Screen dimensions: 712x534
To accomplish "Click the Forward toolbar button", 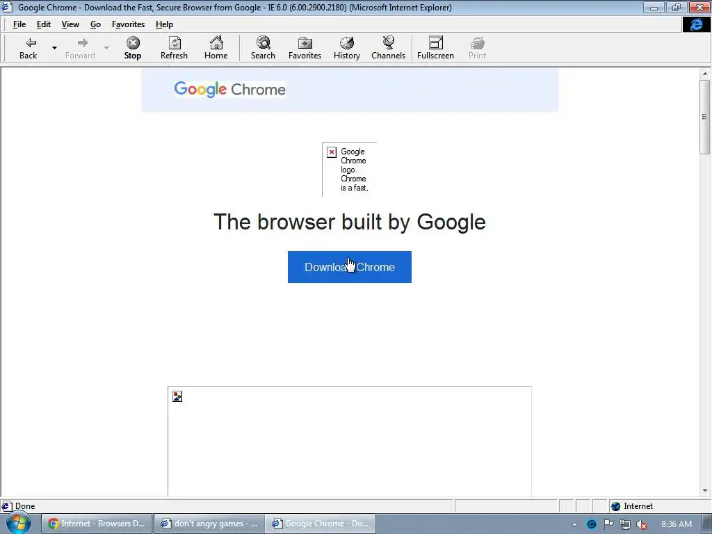I will [x=80, y=48].
